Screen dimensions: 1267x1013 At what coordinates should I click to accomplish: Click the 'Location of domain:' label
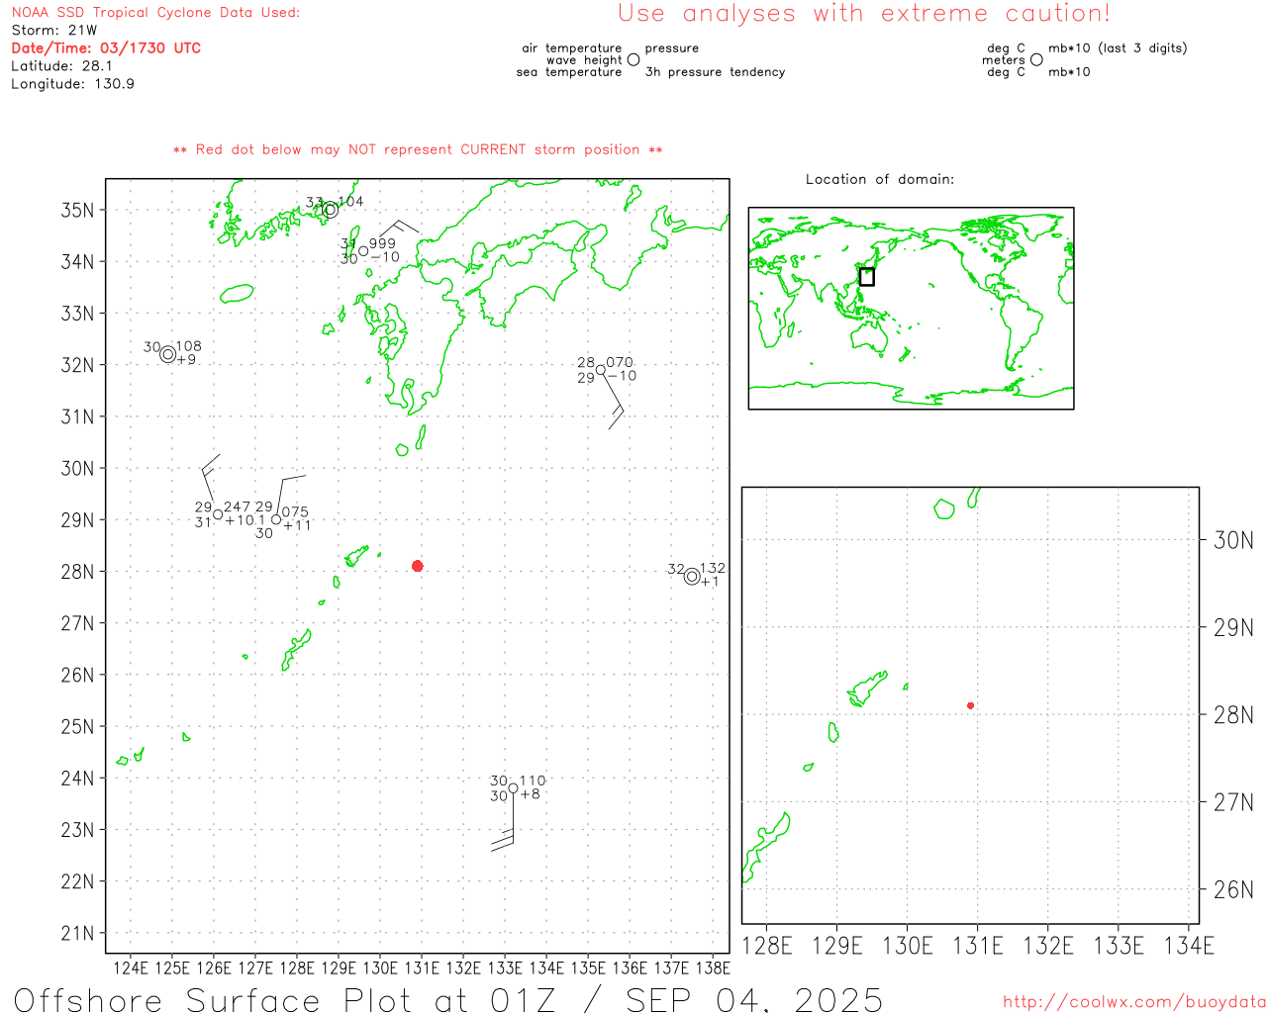pyautogui.click(x=880, y=179)
